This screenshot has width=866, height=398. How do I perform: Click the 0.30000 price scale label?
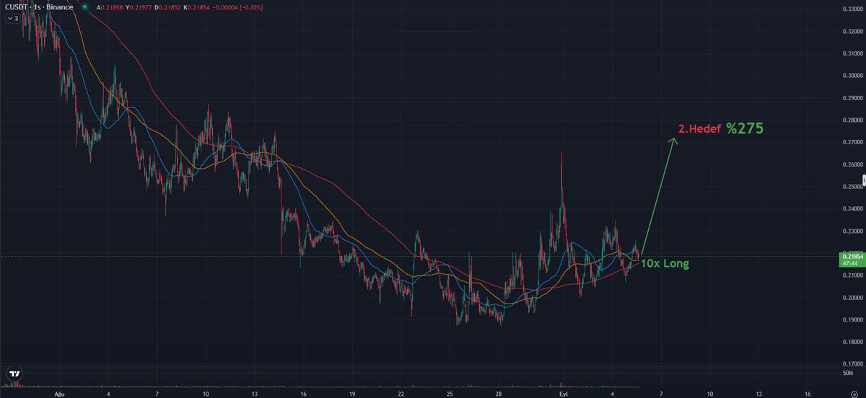tap(852, 75)
